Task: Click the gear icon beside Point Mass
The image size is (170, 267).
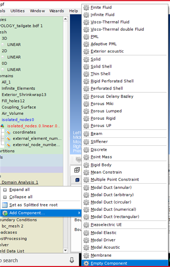Action: (x=86, y=157)
